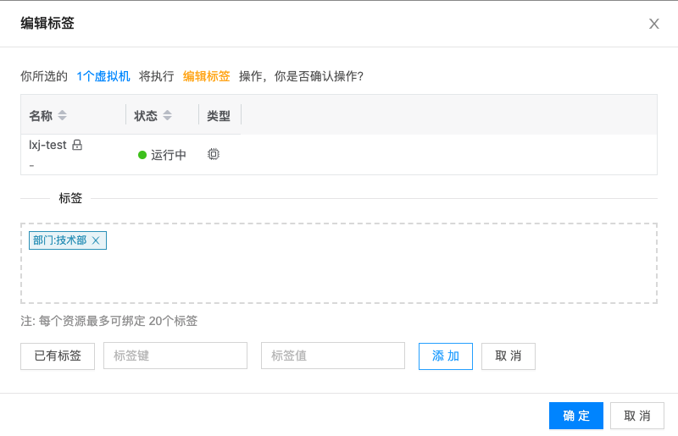Click 取消 next to the 添加 button
678x436 pixels.
coord(508,356)
